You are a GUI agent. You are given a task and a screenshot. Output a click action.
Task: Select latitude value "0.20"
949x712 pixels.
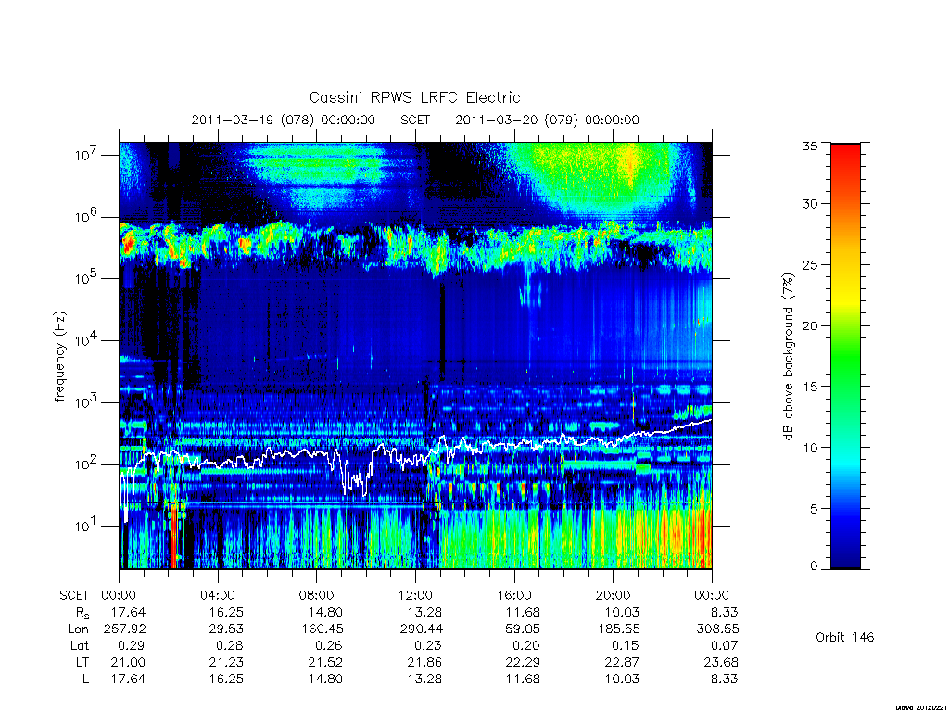click(x=526, y=645)
